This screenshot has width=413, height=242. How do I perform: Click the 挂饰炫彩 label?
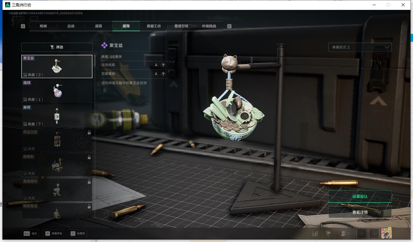(108, 65)
